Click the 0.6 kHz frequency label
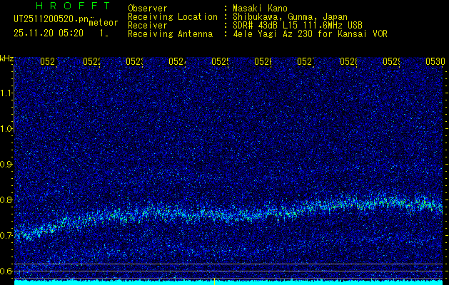Viewport: 449px width, 285px height. (6, 271)
